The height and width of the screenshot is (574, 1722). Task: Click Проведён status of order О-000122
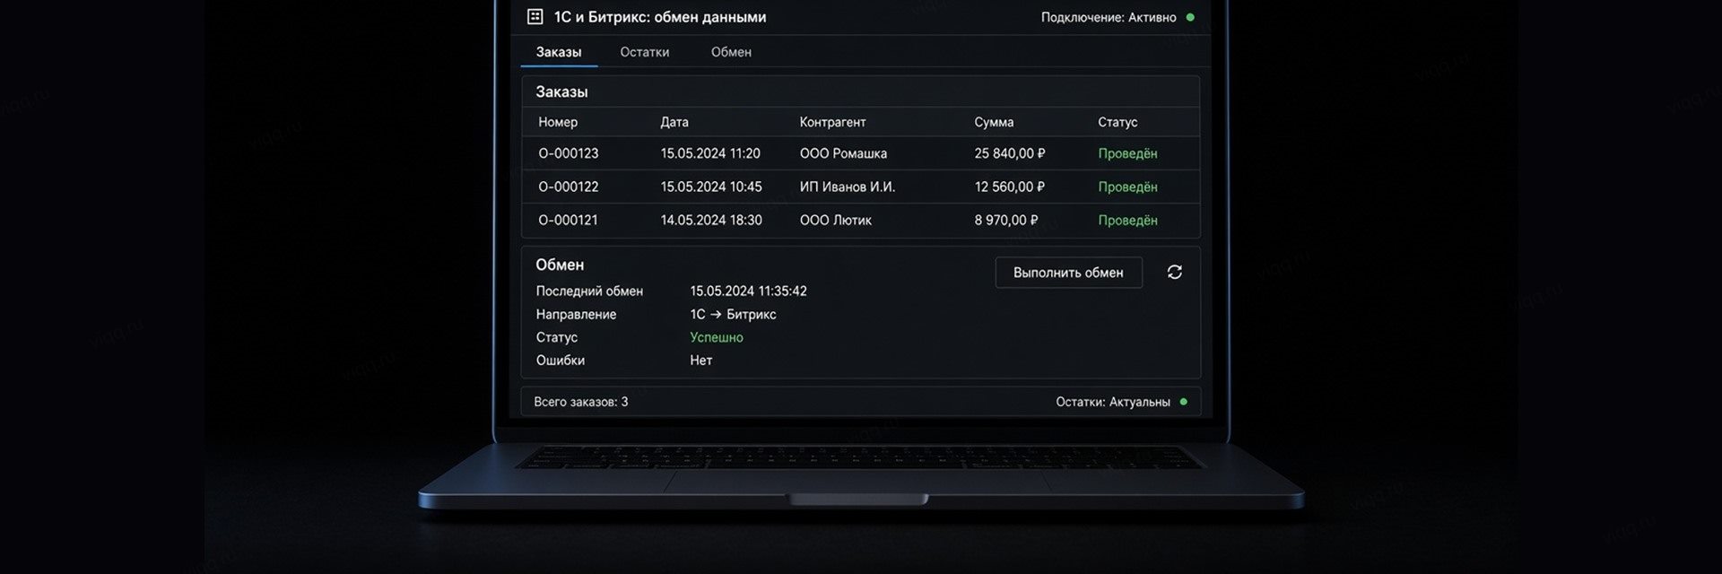pyautogui.click(x=1127, y=187)
